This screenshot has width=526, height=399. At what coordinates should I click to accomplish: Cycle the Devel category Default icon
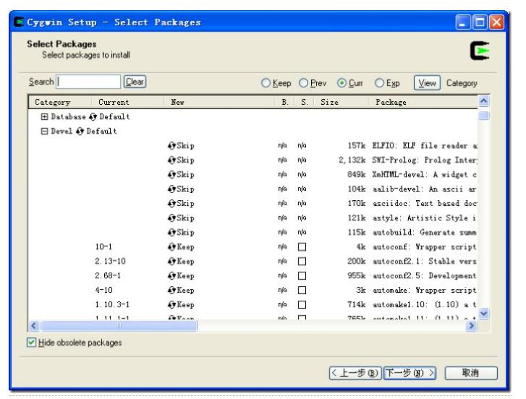point(80,132)
